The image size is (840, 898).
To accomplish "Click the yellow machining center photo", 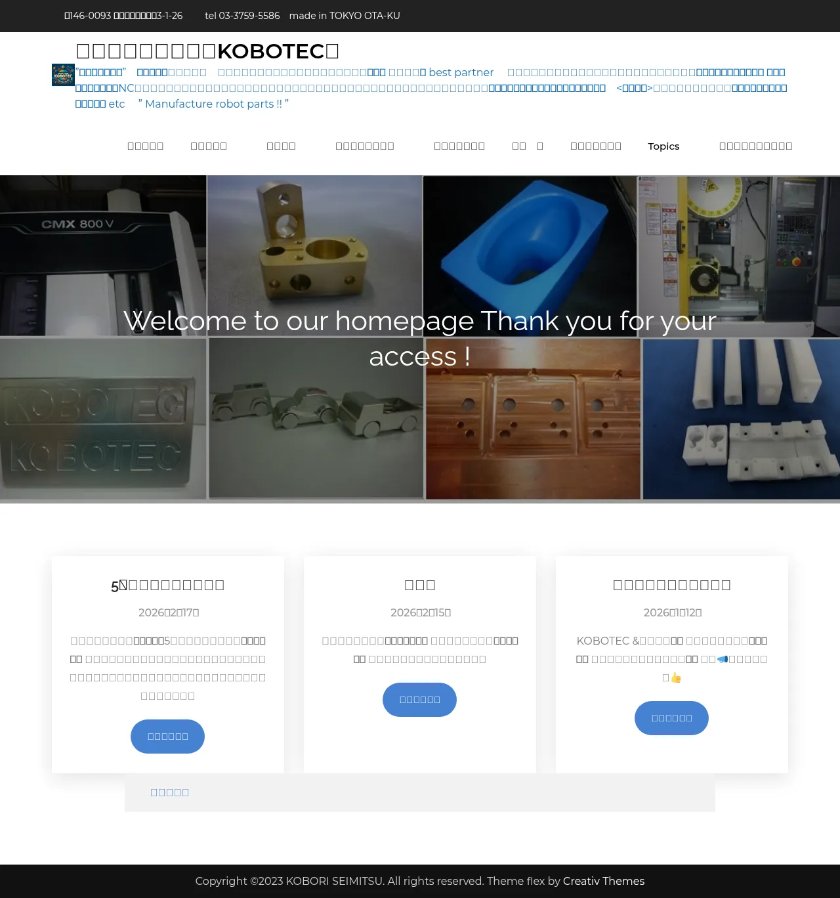I will [738, 256].
